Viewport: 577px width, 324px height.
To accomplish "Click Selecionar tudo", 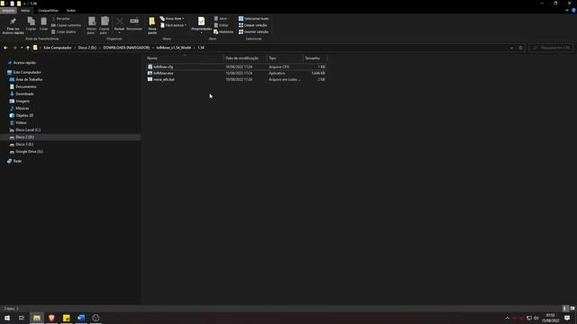I will pos(253,18).
